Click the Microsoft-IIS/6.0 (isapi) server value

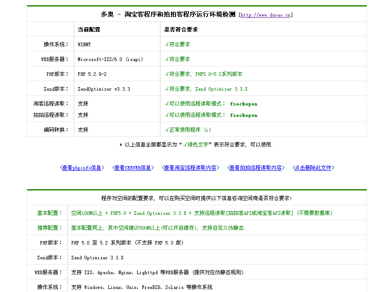pyautogui.click(x=110, y=59)
